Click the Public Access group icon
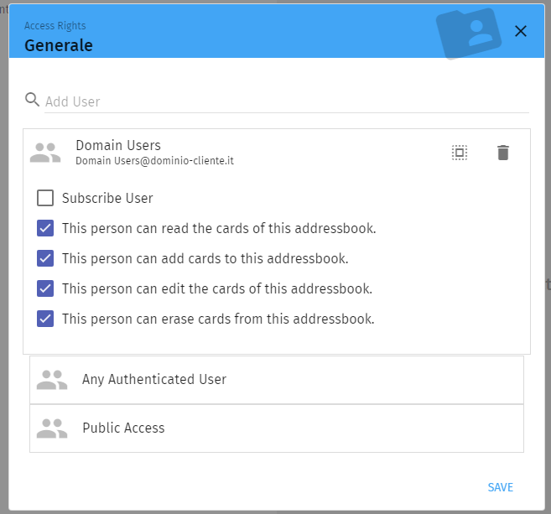This screenshot has width=551, height=514. pos(52,428)
